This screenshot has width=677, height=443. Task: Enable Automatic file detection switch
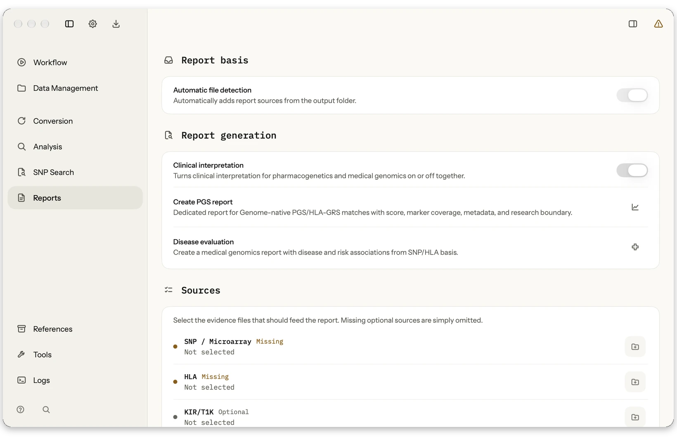(x=632, y=95)
